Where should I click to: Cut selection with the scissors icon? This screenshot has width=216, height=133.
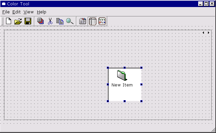(x=50, y=21)
